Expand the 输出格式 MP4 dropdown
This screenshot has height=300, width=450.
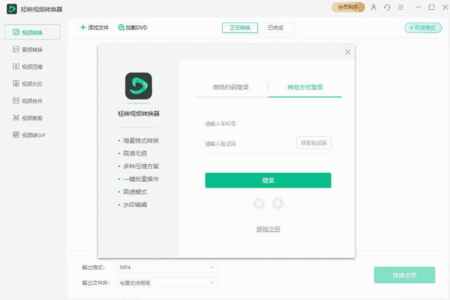point(166,267)
